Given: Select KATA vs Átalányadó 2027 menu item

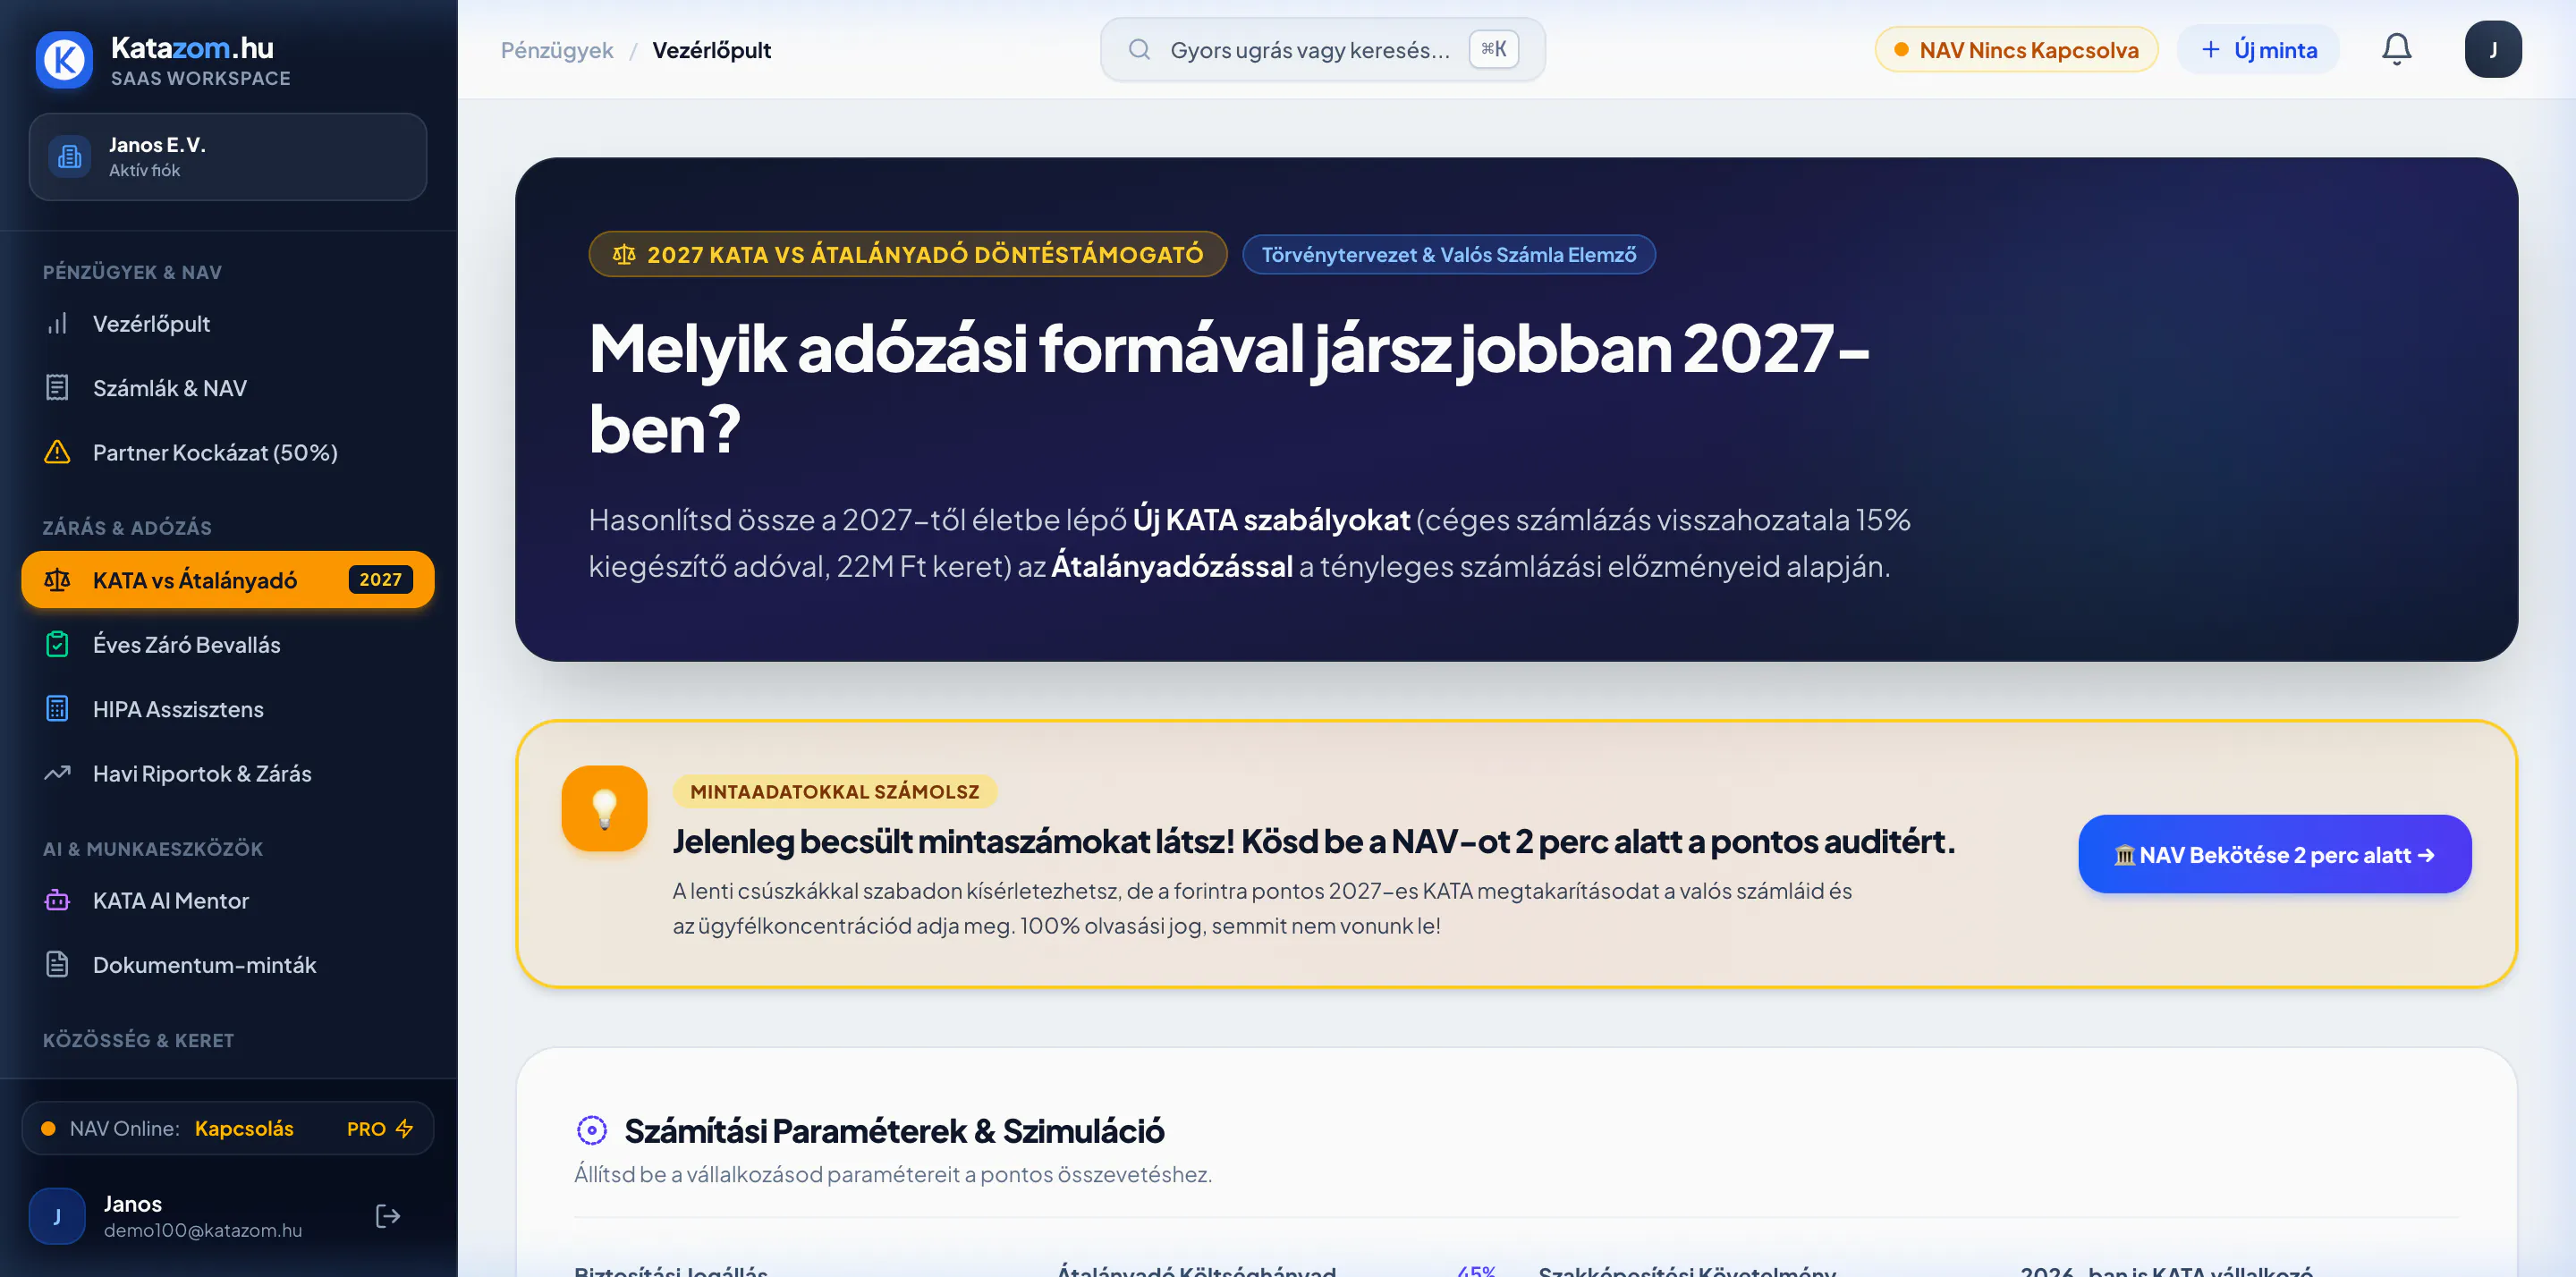Looking at the screenshot, I should point(228,580).
